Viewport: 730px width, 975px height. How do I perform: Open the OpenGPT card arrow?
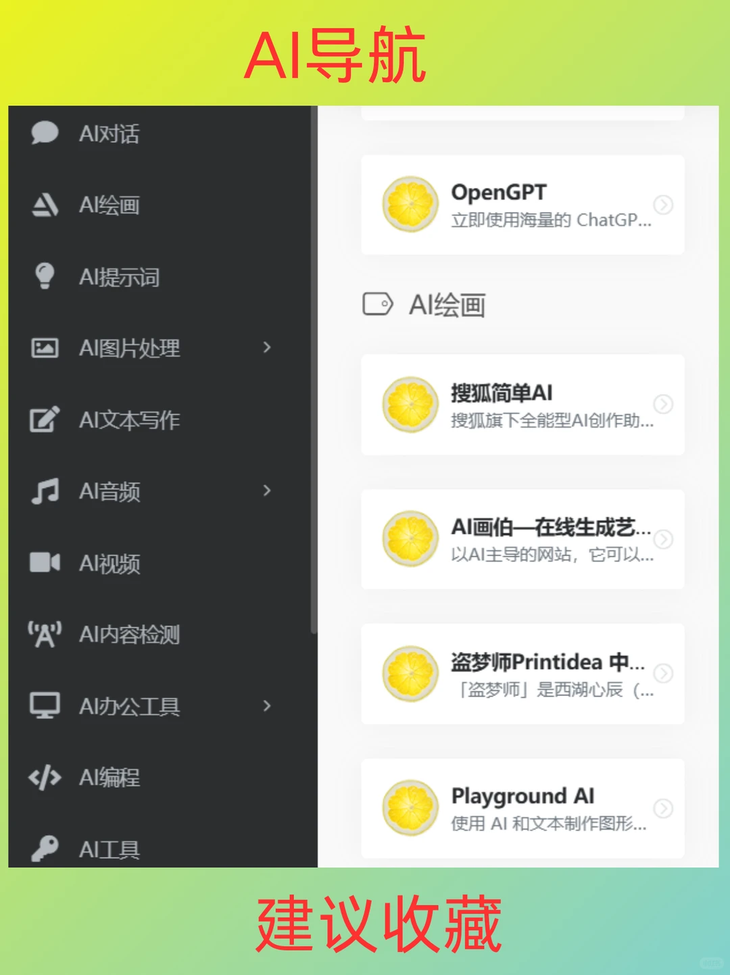662,205
